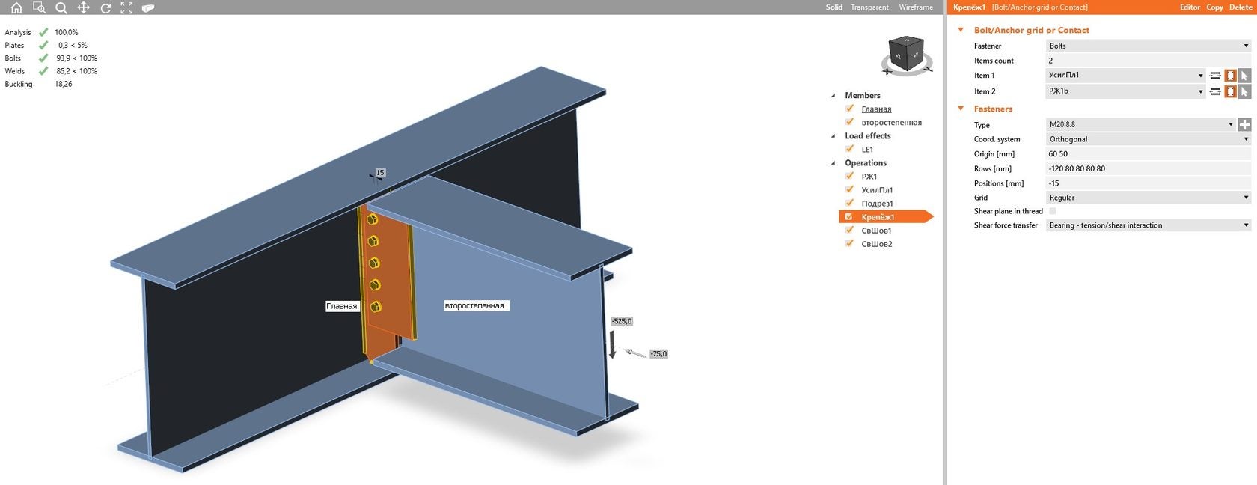Click the cursor pick icon for Item 1
1257x485 pixels.
(1244, 76)
